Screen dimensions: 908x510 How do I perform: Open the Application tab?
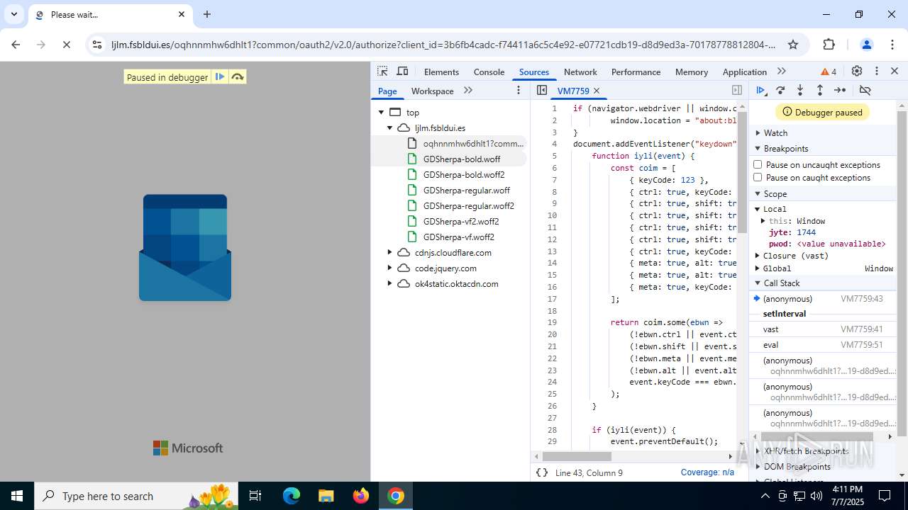click(744, 72)
